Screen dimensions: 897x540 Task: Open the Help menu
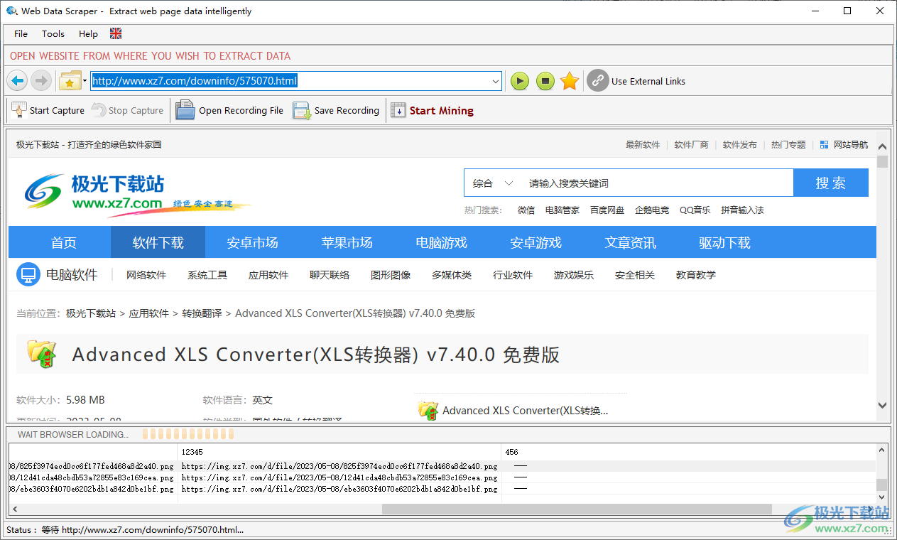pos(88,33)
